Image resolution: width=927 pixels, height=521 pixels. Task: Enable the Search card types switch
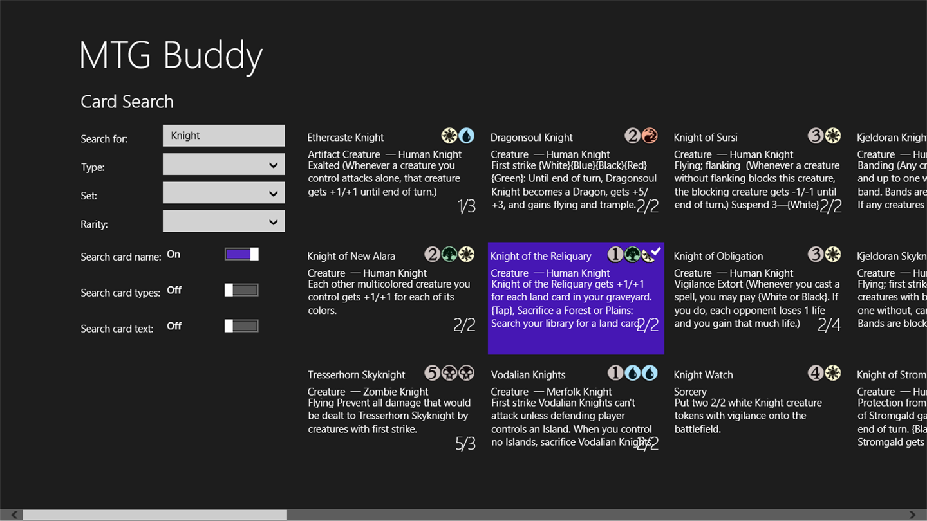pos(241,290)
